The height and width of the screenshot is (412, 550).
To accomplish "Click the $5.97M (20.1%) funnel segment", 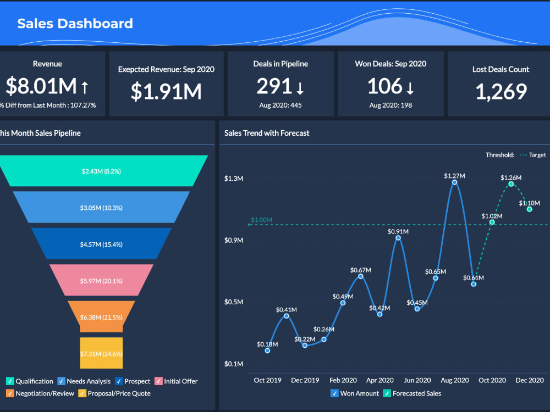I will click(101, 280).
